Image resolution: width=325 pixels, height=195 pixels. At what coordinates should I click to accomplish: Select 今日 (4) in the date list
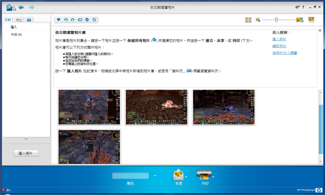(16, 34)
